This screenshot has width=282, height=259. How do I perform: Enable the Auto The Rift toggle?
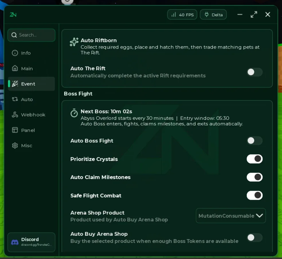[254, 72]
